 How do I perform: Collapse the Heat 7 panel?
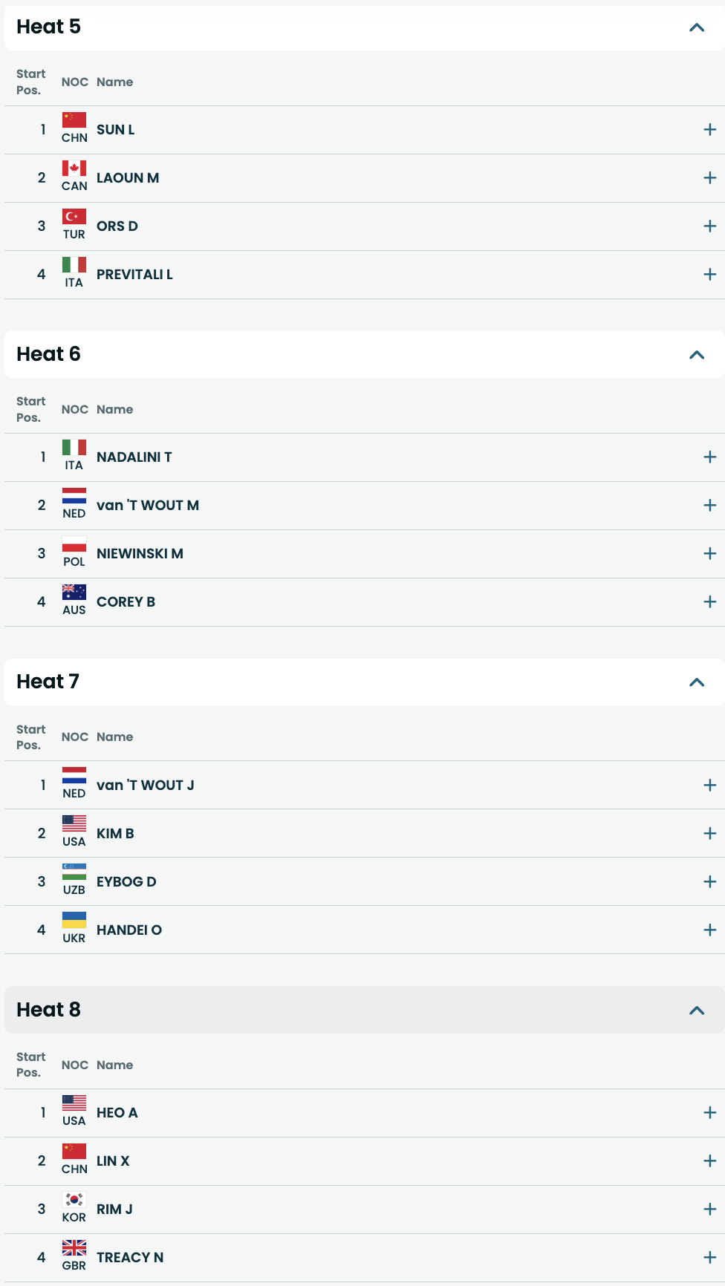point(696,682)
